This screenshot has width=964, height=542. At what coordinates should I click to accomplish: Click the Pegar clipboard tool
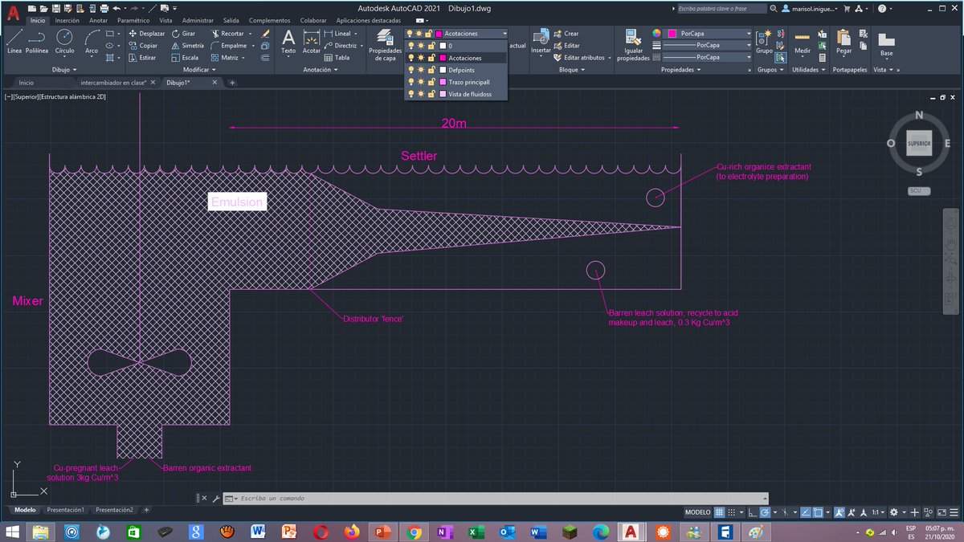click(843, 42)
